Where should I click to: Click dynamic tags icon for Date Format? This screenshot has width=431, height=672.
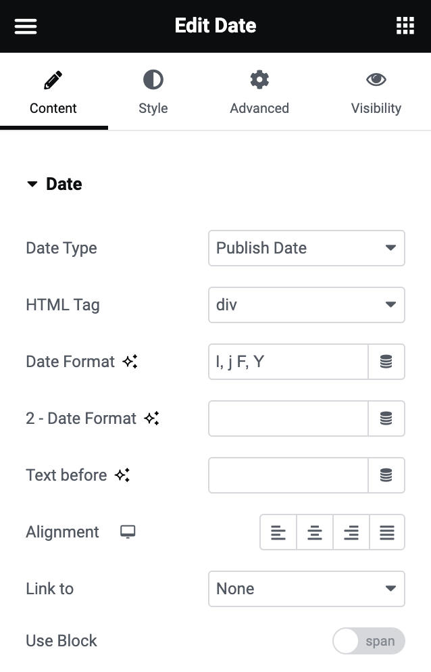[x=386, y=362]
